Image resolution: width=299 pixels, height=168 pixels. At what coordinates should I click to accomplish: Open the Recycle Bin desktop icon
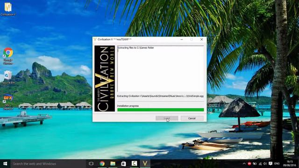click(8, 77)
